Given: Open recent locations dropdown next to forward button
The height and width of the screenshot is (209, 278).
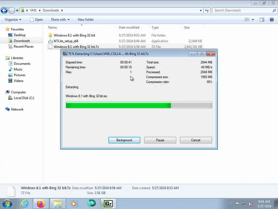Looking at the screenshot, I should 17,11.
